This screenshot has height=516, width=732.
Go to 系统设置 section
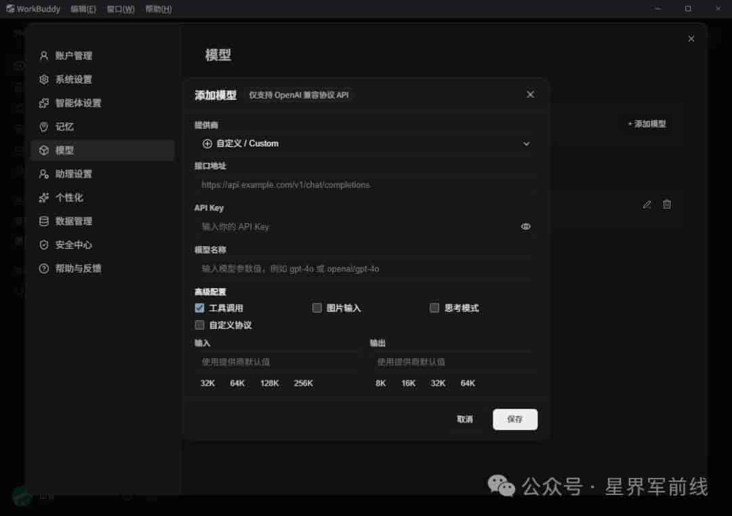click(x=103, y=79)
